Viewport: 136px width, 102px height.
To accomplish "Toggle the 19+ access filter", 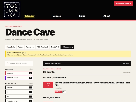I will 19,92.
